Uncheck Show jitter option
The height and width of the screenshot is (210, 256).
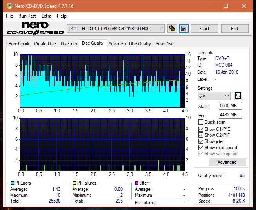pyautogui.click(x=201, y=141)
